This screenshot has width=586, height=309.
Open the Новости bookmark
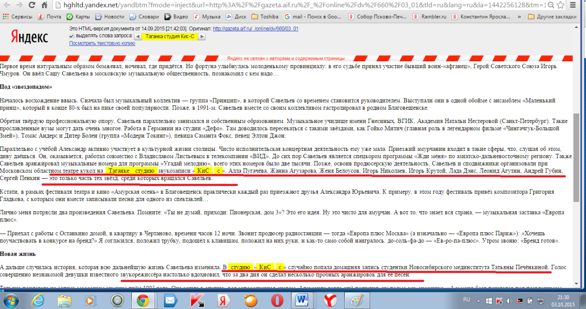click(x=110, y=16)
